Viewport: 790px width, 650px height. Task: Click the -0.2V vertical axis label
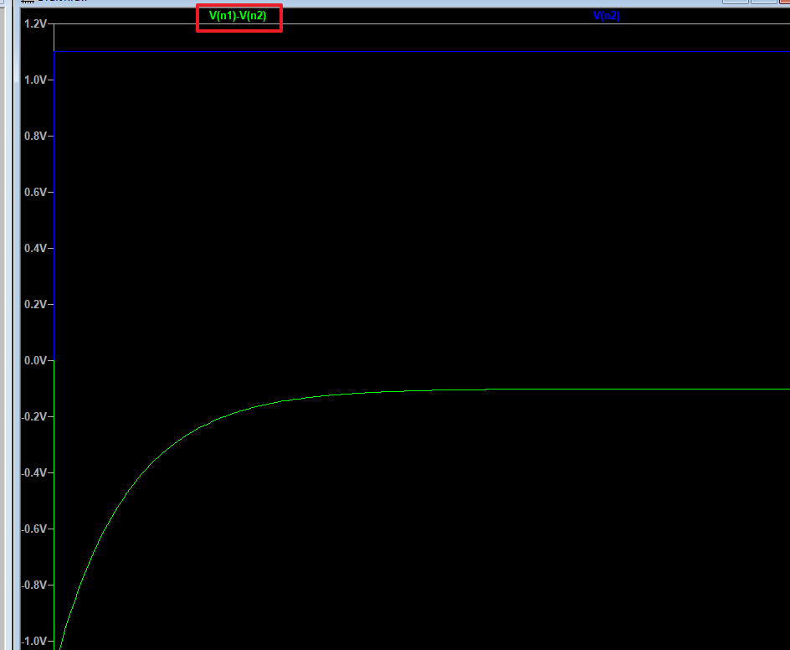click(x=34, y=416)
